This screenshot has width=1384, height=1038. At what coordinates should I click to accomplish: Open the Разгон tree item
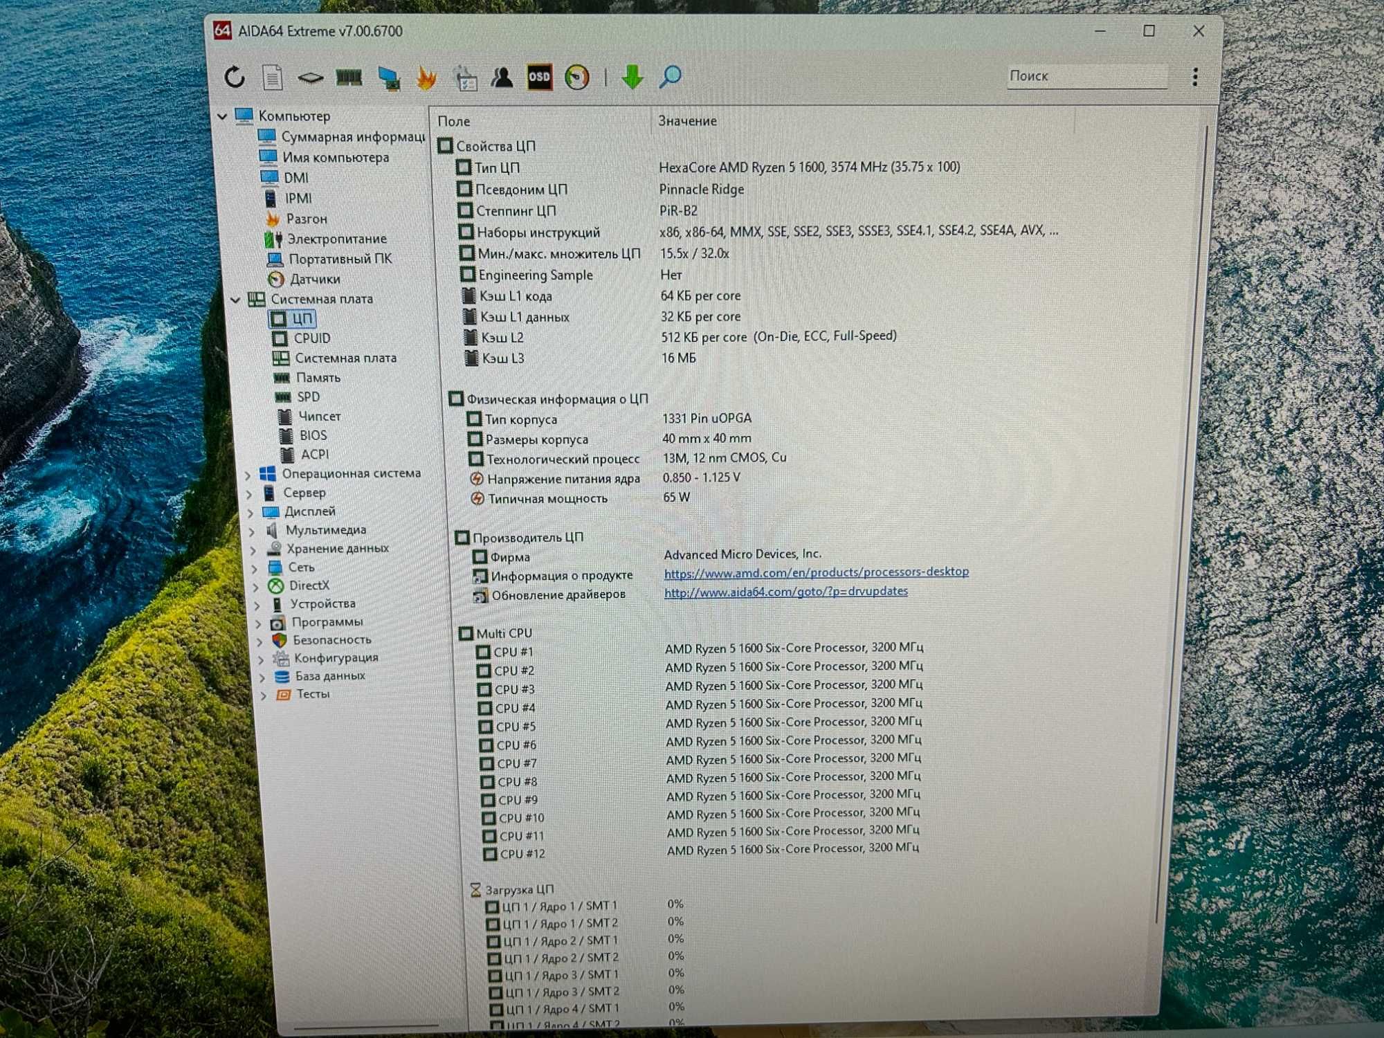(x=296, y=219)
